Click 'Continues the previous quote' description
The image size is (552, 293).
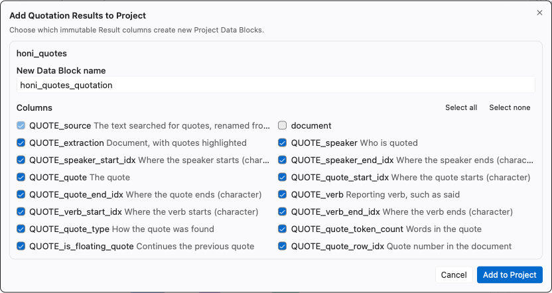195,246
